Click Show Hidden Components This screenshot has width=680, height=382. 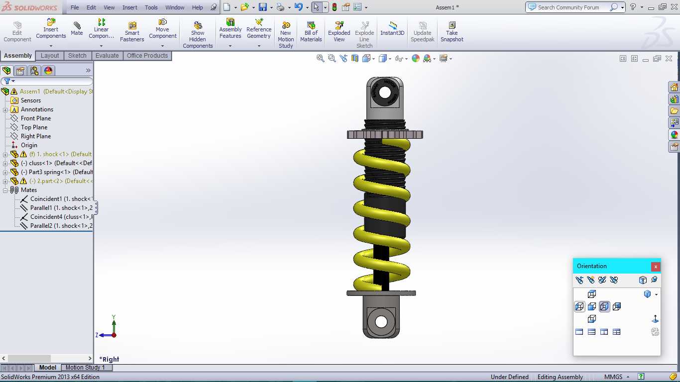click(198, 35)
